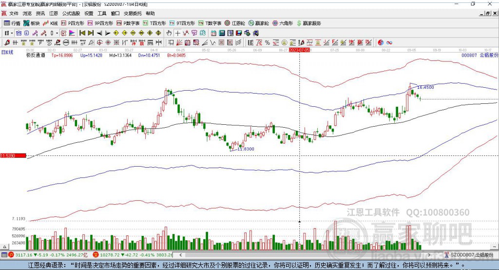Open the 浏览 menu
499x270 pixels.
(x=27, y=13)
